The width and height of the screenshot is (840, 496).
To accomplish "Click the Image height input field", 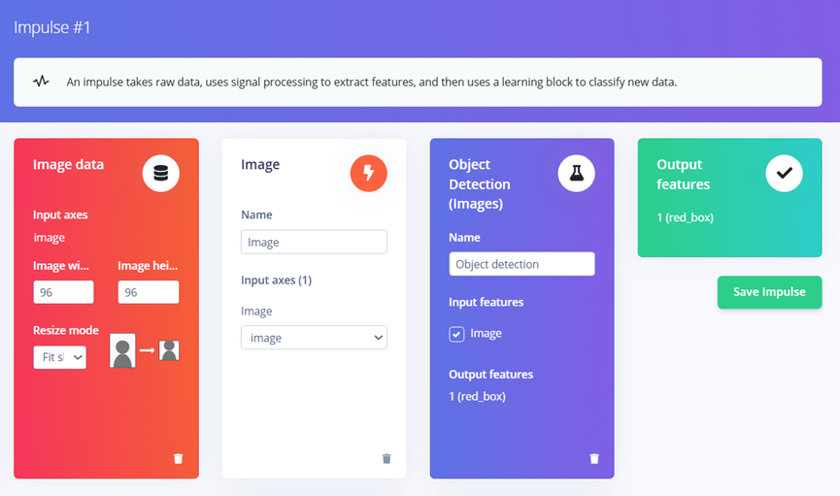I will 149,292.
